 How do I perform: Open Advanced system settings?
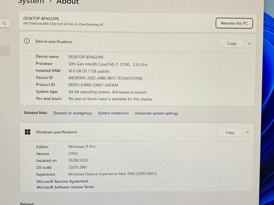click(157, 113)
